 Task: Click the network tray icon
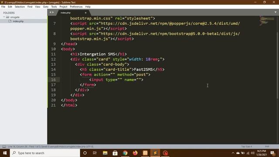(248, 153)
